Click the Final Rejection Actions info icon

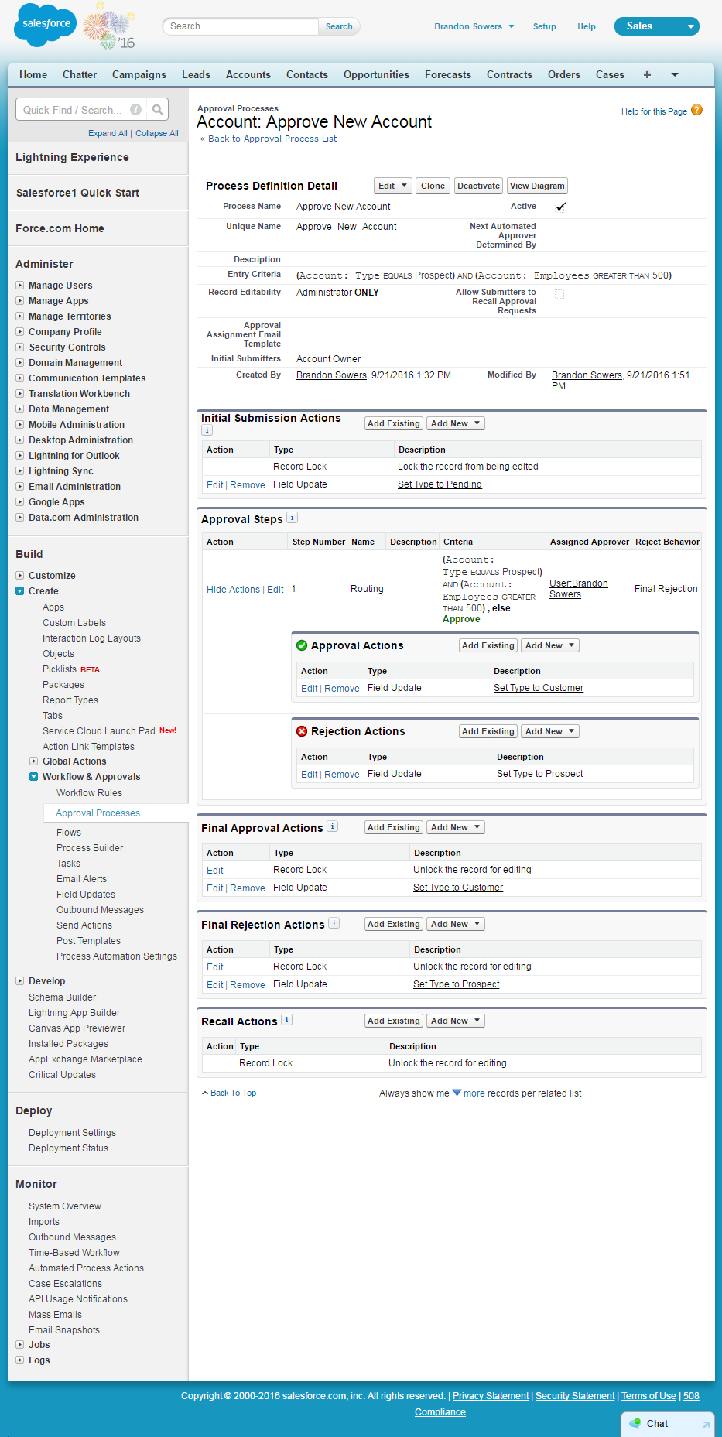(334, 923)
